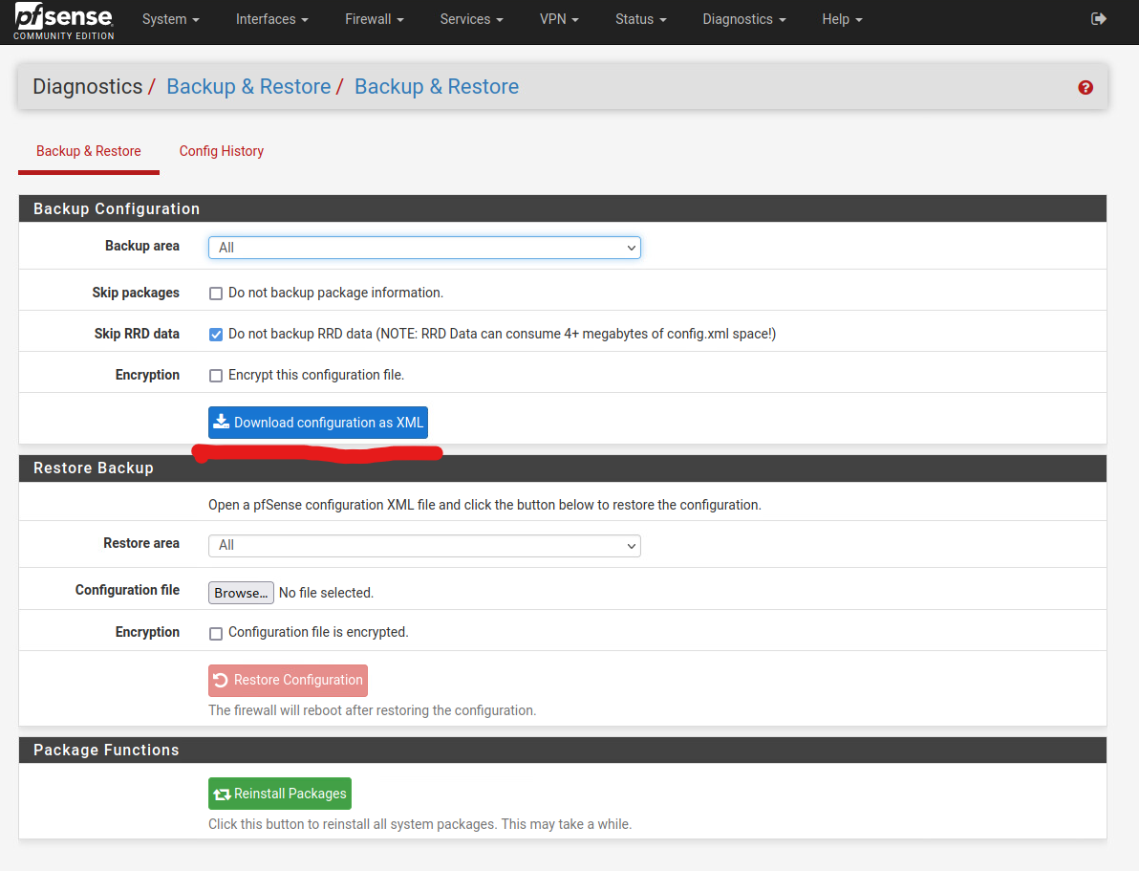Open the Services menu
Viewport: 1139px width, 871px height.
[x=471, y=20]
